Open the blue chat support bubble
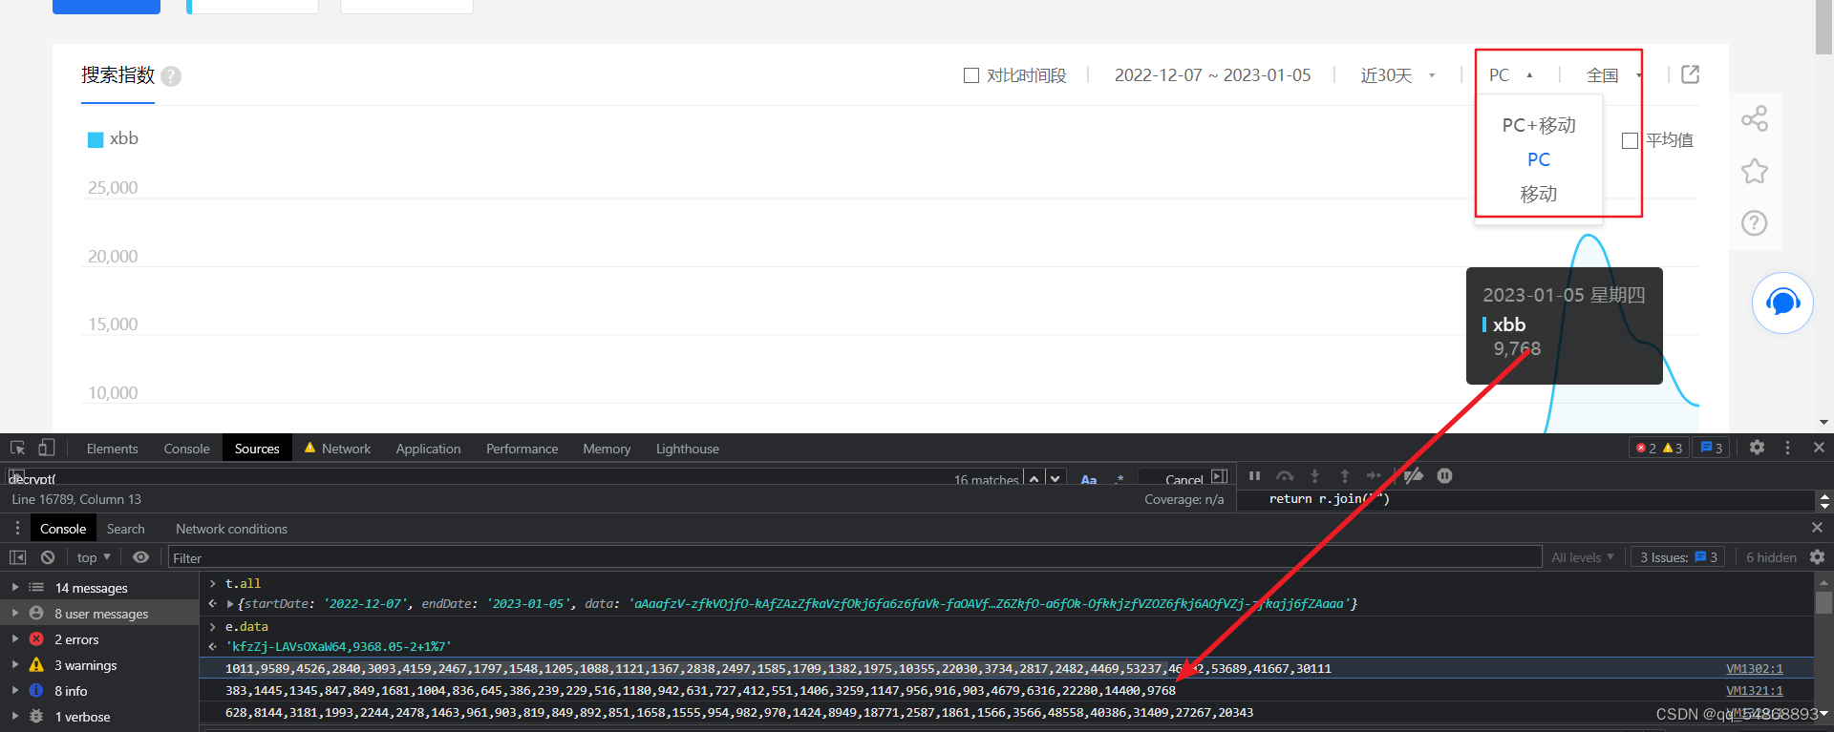This screenshot has width=1834, height=732. 1782,303
